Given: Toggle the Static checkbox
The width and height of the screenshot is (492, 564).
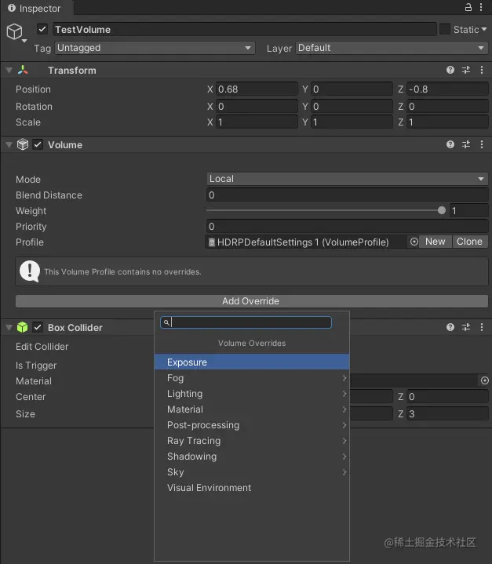Looking at the screenshot, I should pos(445,29).
